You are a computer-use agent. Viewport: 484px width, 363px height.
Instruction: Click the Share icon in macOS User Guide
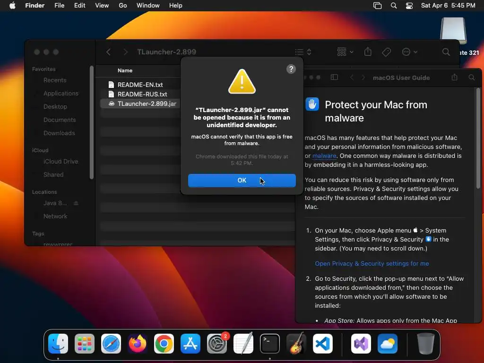point(454,77)
